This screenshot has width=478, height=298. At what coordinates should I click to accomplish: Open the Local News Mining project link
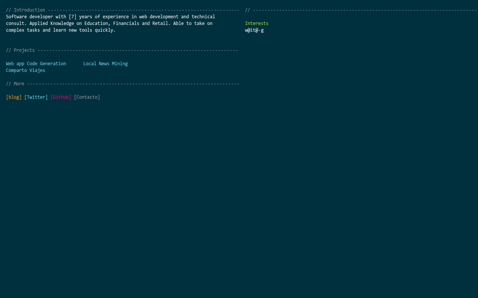[x=105, y=64]
